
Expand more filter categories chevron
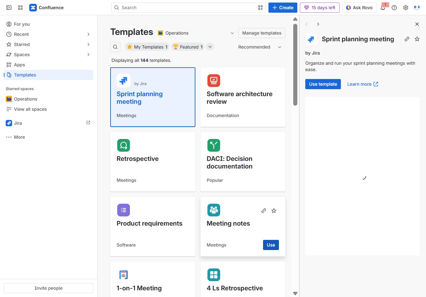(x=210, y=47)
